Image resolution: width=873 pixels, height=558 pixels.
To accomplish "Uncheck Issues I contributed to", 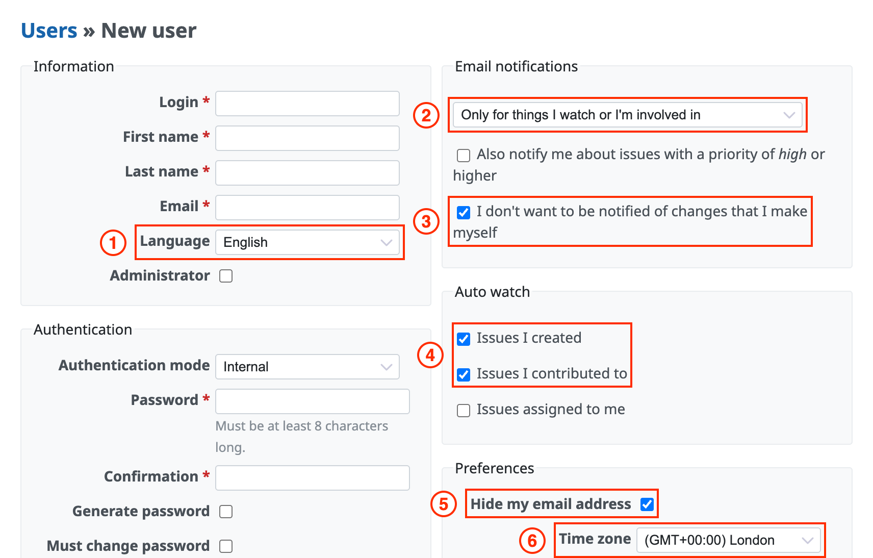I will point(464,374).
